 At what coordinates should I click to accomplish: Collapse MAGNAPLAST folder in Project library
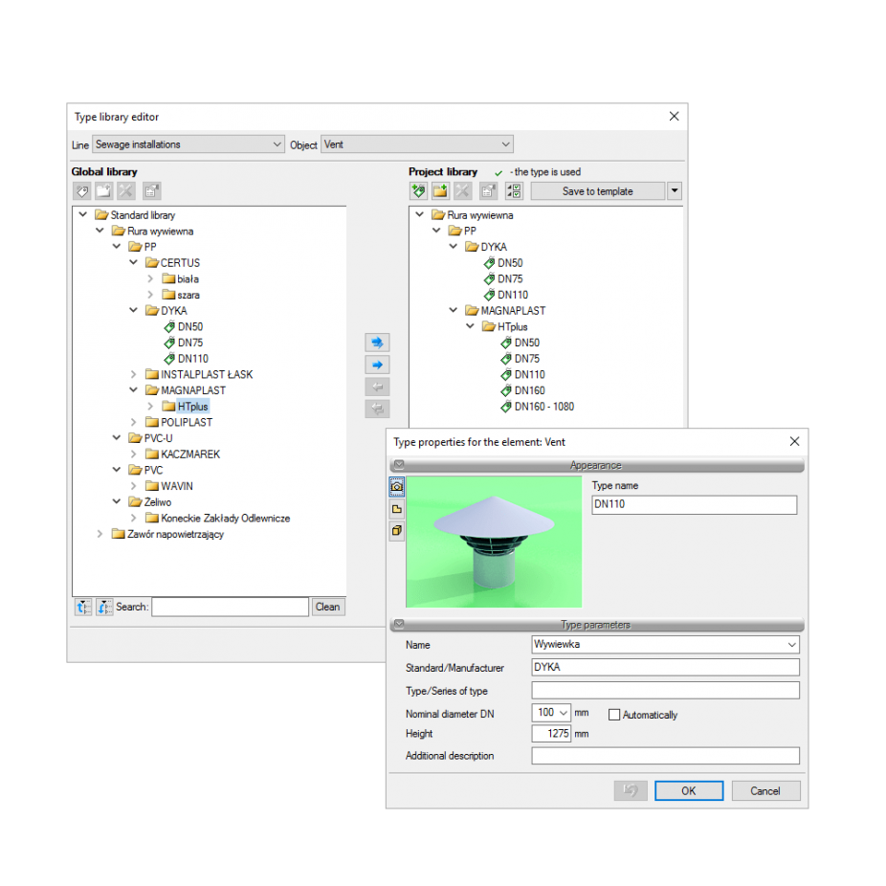(454, 310)
